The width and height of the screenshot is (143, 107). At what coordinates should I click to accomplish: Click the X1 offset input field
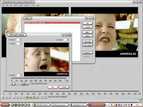pos(17,40)
